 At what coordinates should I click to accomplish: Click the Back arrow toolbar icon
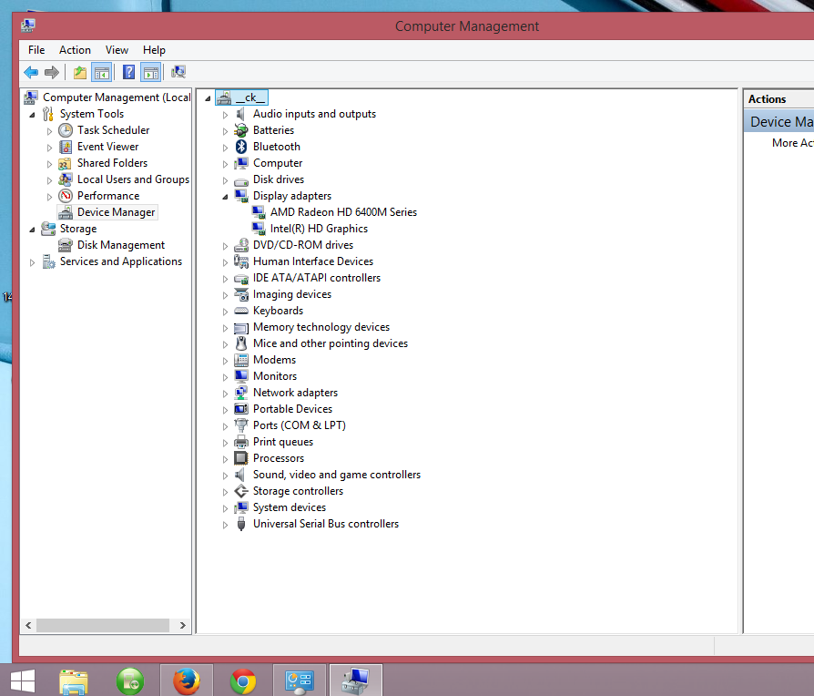(x=31, y=73)
